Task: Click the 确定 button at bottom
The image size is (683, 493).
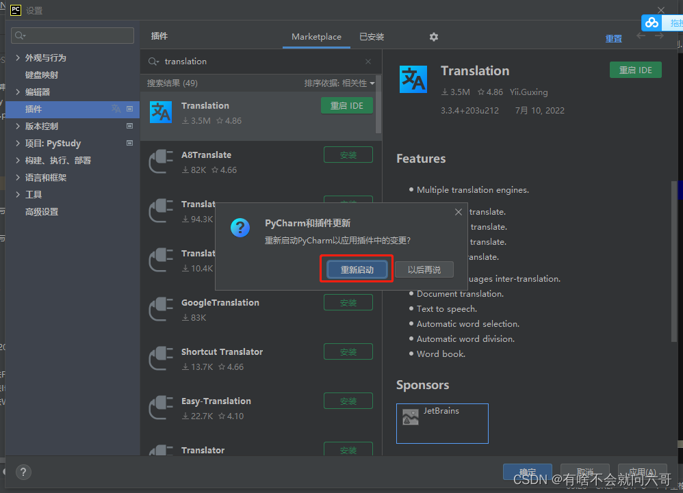Action: coord(528,472)
